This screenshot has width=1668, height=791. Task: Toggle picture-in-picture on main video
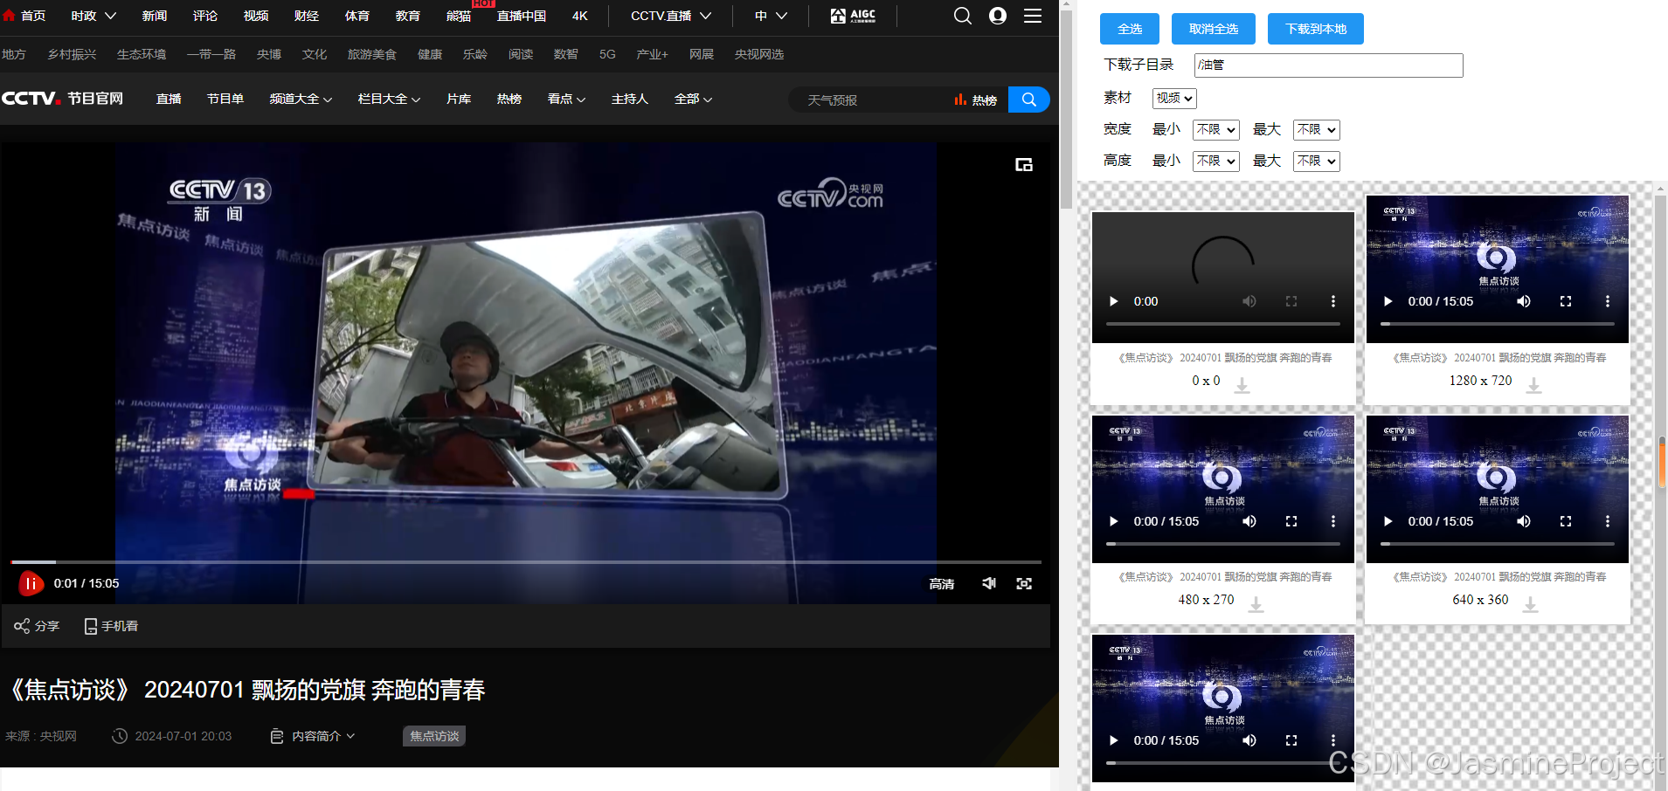click(x=1024, y=164)
